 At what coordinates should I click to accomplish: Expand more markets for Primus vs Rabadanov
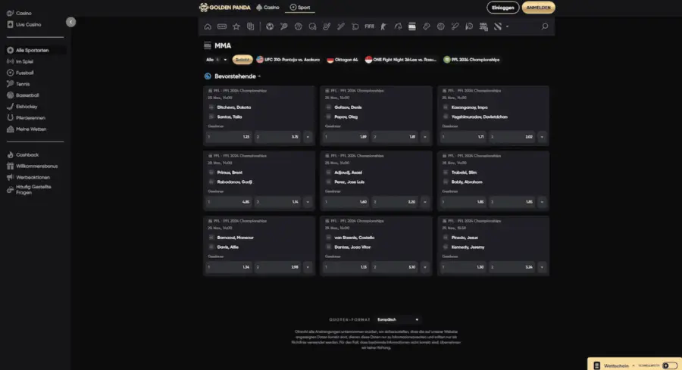pyautogui.click(x=308, y=202)
